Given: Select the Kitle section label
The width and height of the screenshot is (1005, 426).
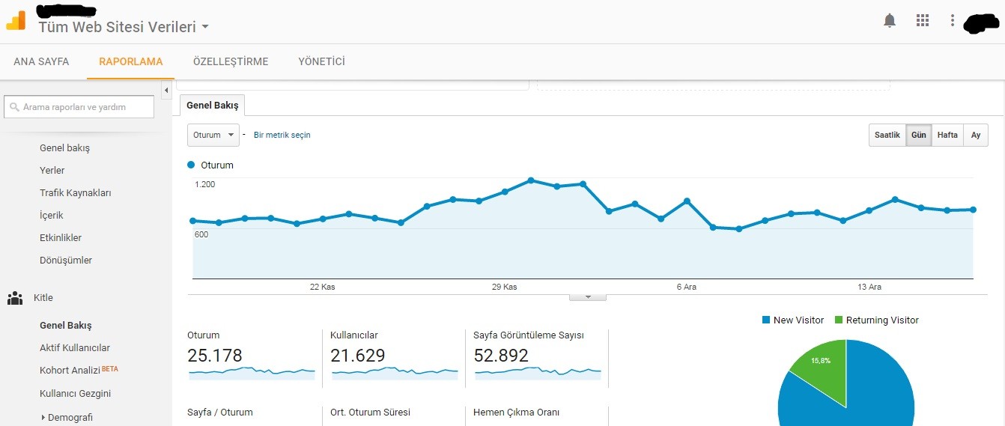Looking at the screenshot, I should pos(43,298).
